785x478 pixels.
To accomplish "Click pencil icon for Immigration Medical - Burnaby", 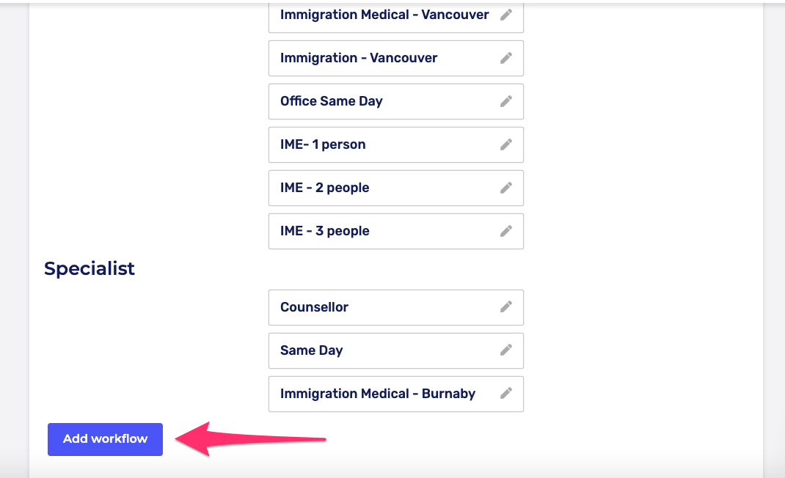I will pos(506,394).
